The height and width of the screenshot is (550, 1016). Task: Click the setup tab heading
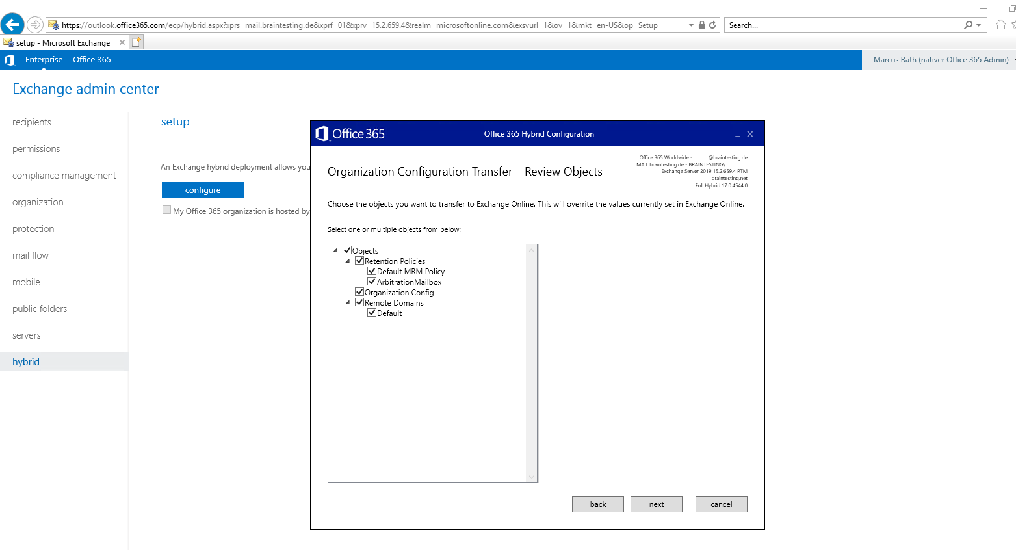click(x=176, y=122)
